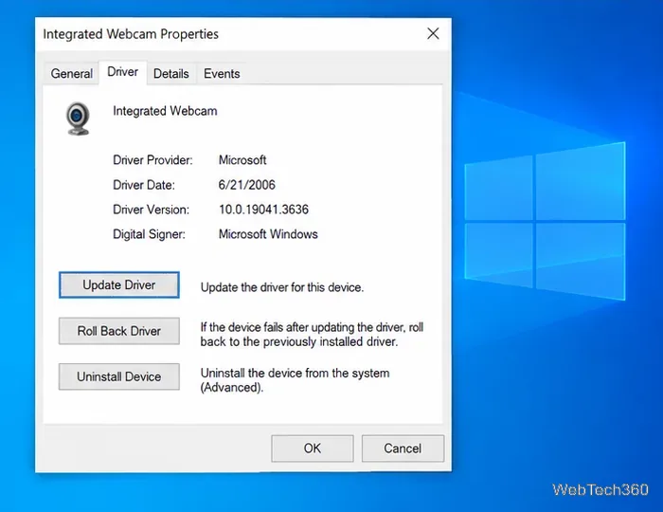The height and width of the screenshot is (512, 663).
Task: Switch to the General tab
Action: pos(71,74)
